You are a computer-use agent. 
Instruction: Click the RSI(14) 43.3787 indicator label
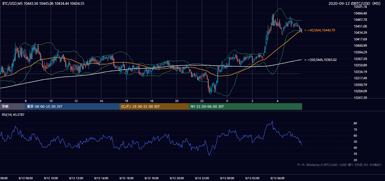click(x=13, y=114)
